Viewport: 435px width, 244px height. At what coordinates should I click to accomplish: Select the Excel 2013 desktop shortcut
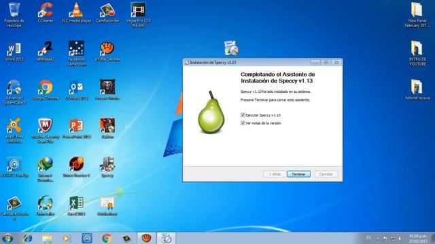76,206
